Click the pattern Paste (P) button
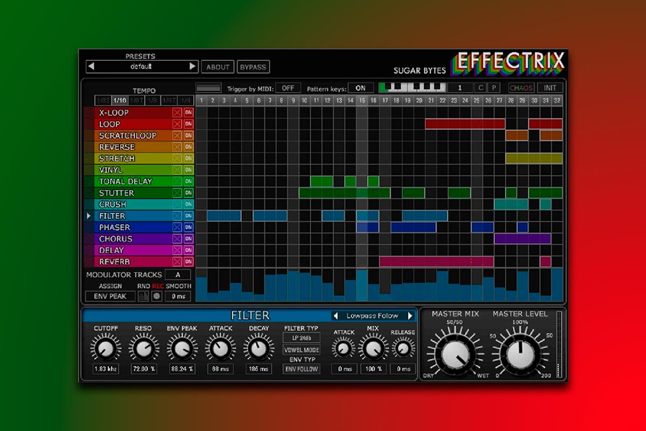The width and height of the screenshot is (646, 431). click(493, 88)
